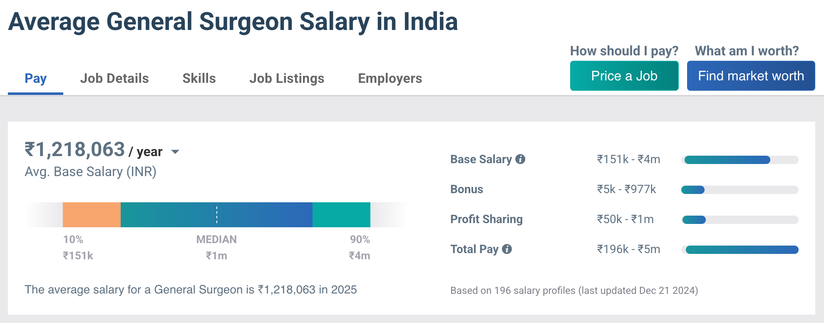This screenshot has height=323, width=824.
Task: Select the Bonus range indicator bar
Action: pyautogui.click(x=740, y=189)
